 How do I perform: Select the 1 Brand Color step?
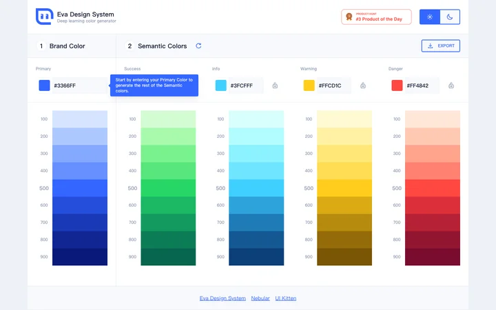tap(61, 46)
